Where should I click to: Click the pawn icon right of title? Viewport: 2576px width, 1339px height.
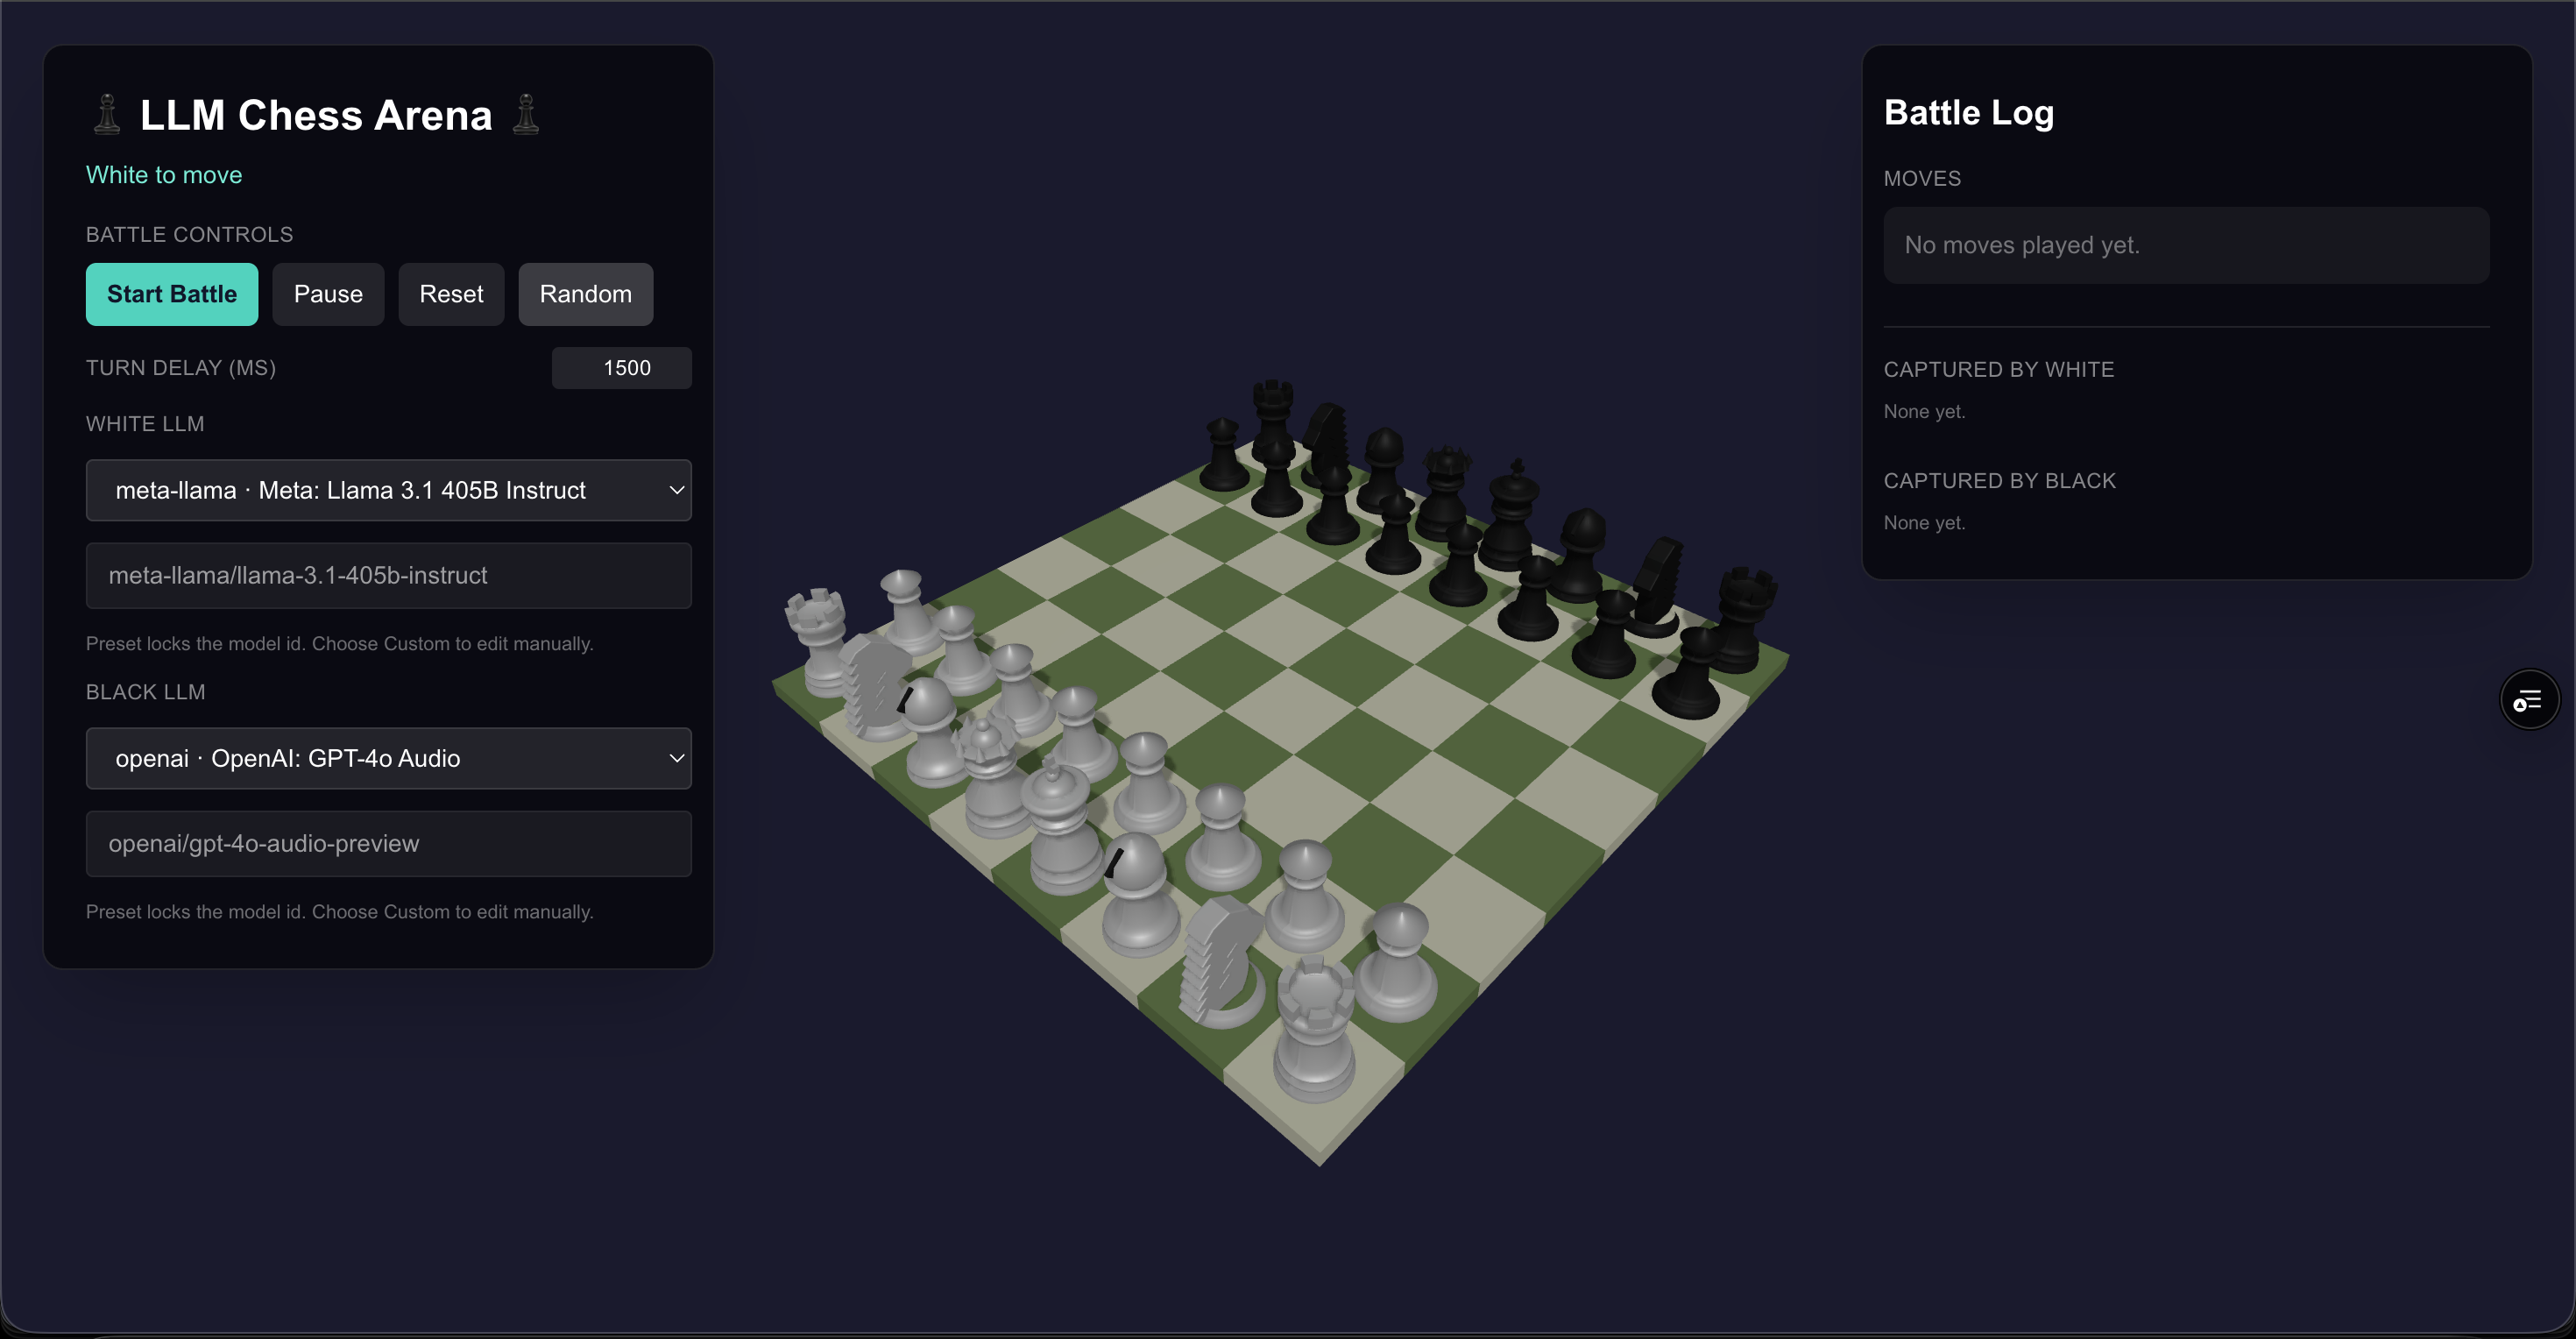526,114
